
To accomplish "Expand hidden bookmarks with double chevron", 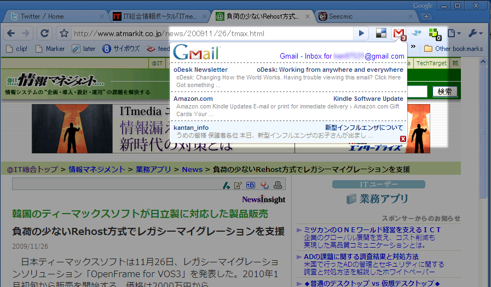I will [x=413, y=47].
